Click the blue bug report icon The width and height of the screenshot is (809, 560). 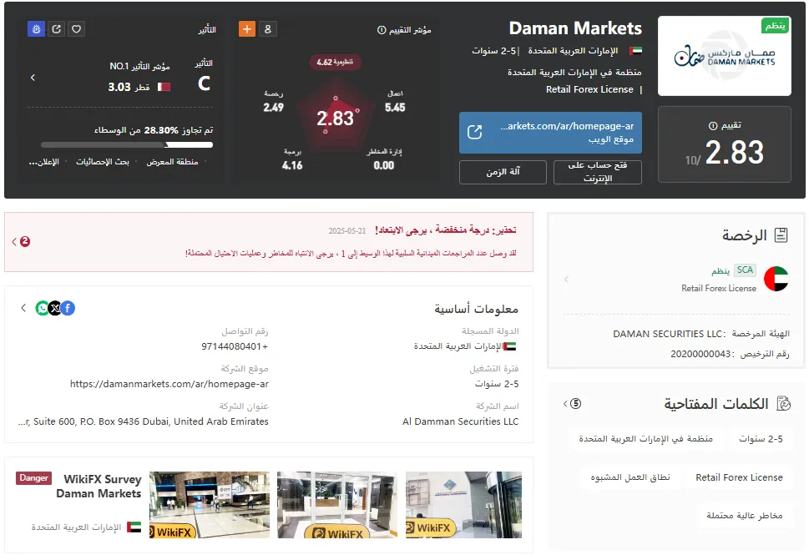[36, 29]
